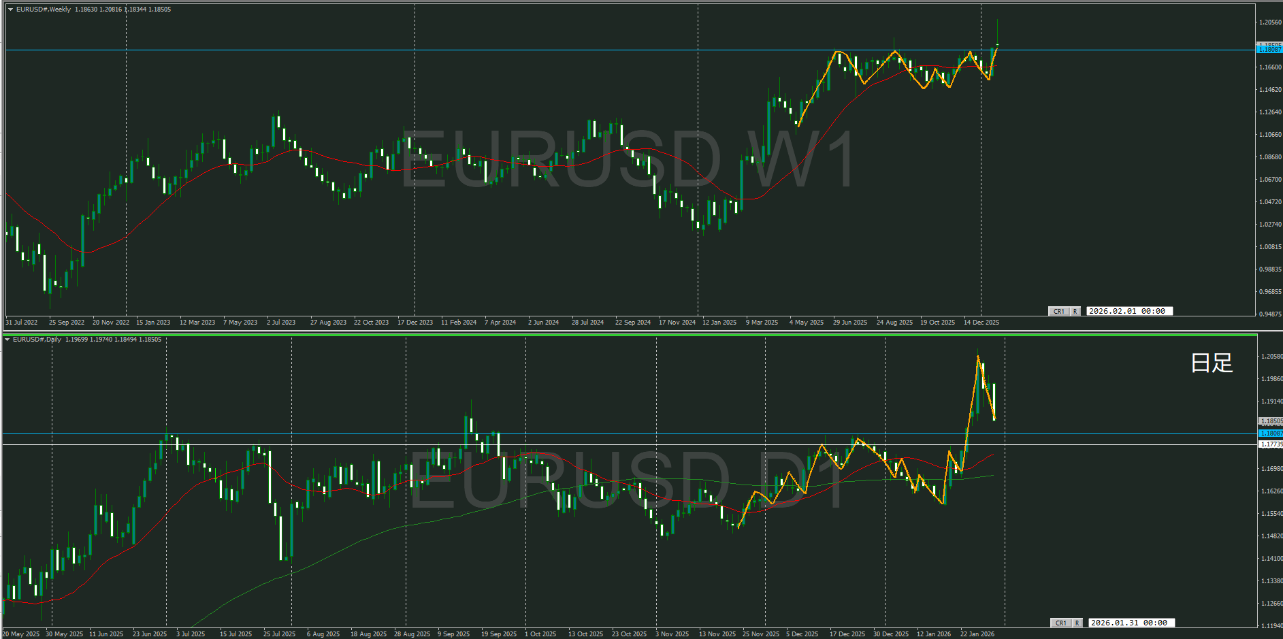Click the splitter bar between the two charts
1283x639 pixels.
click(x=640, y=331)
